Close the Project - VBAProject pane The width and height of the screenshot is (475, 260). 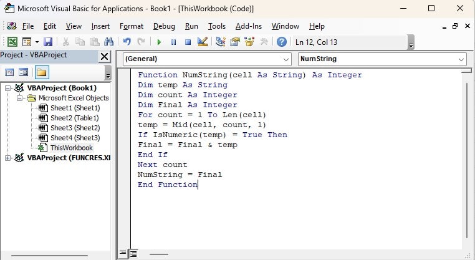(104, 56)
